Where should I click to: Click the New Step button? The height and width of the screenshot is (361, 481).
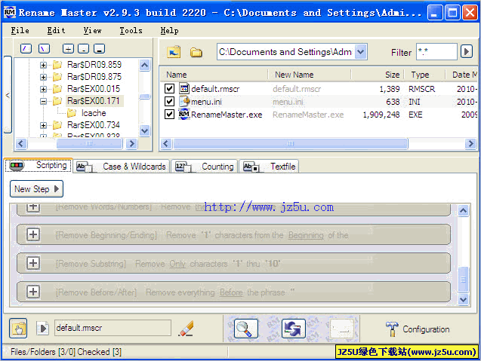[36, 188]
